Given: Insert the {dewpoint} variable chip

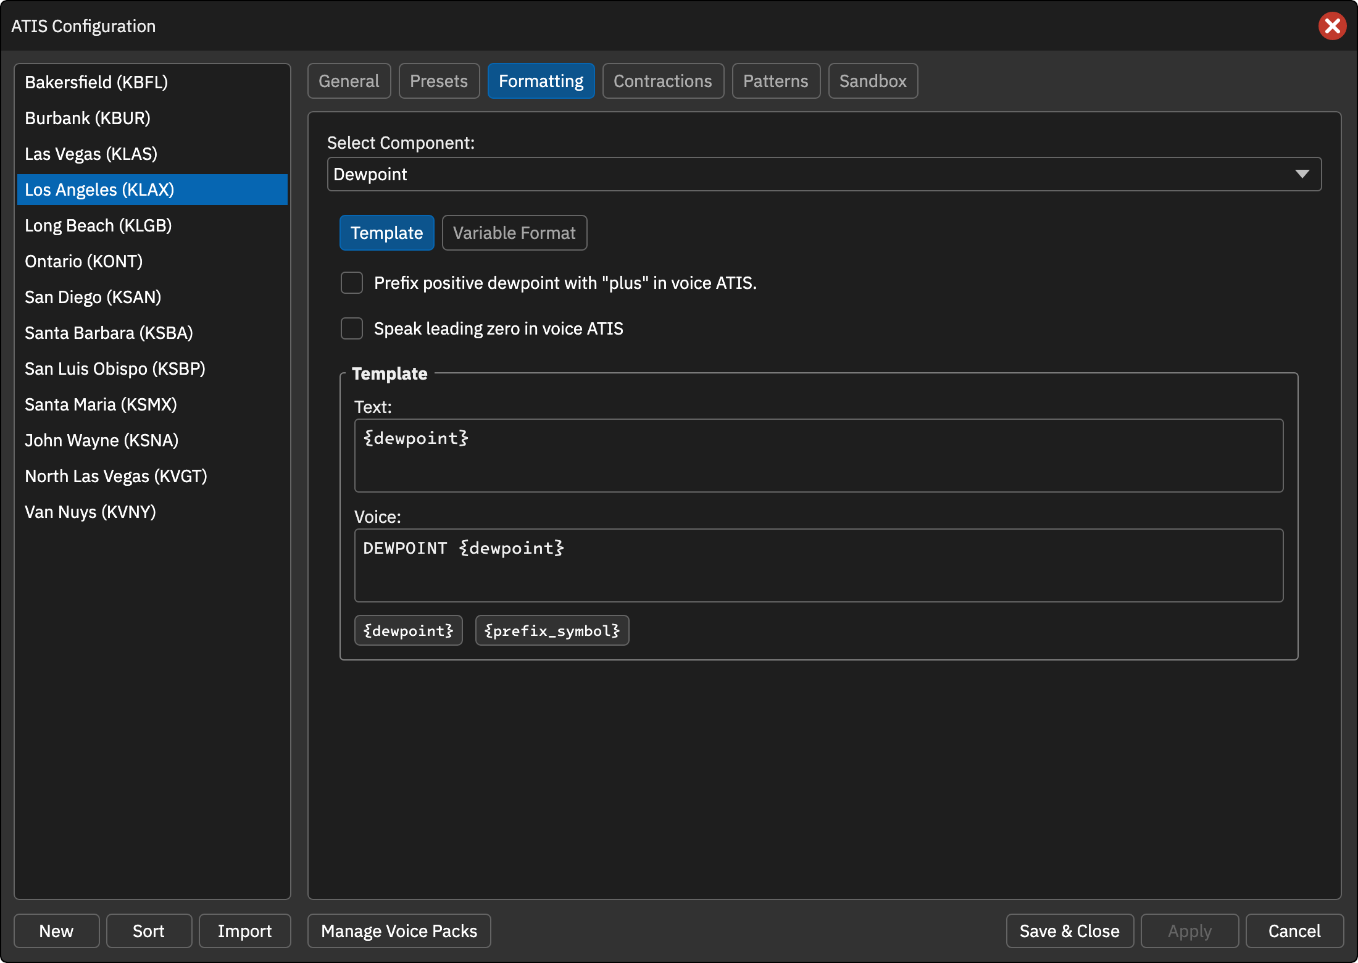Looking at the screenshot, I should click(408, 630).
